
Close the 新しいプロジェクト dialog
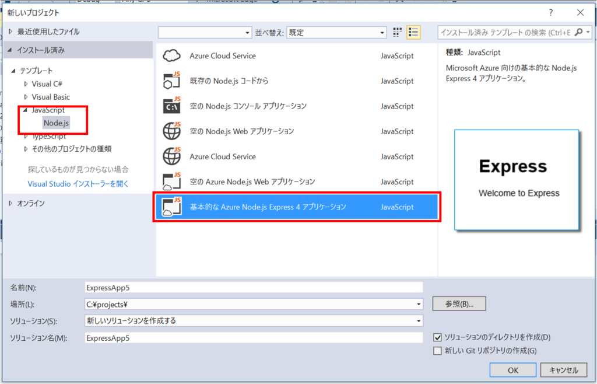click(x=580, y=13)
